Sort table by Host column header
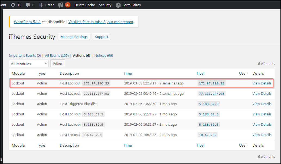 (201, 73)
